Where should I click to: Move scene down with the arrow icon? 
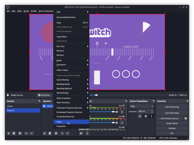[x=31, y=133]
